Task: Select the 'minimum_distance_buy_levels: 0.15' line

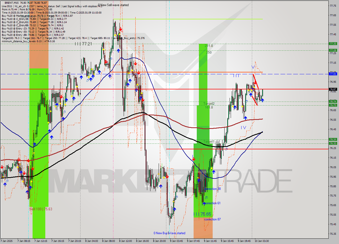Action: (28, 41)
